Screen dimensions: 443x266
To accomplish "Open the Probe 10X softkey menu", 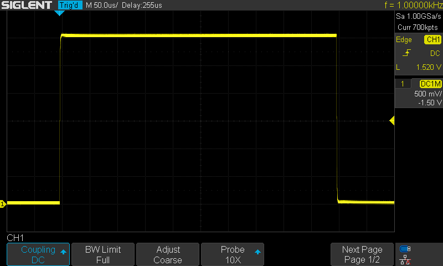I will (233, 254).
